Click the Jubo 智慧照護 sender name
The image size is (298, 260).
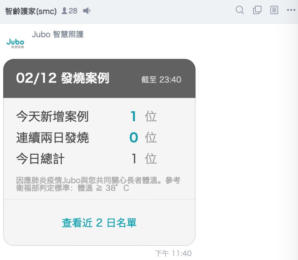(58, 34)
